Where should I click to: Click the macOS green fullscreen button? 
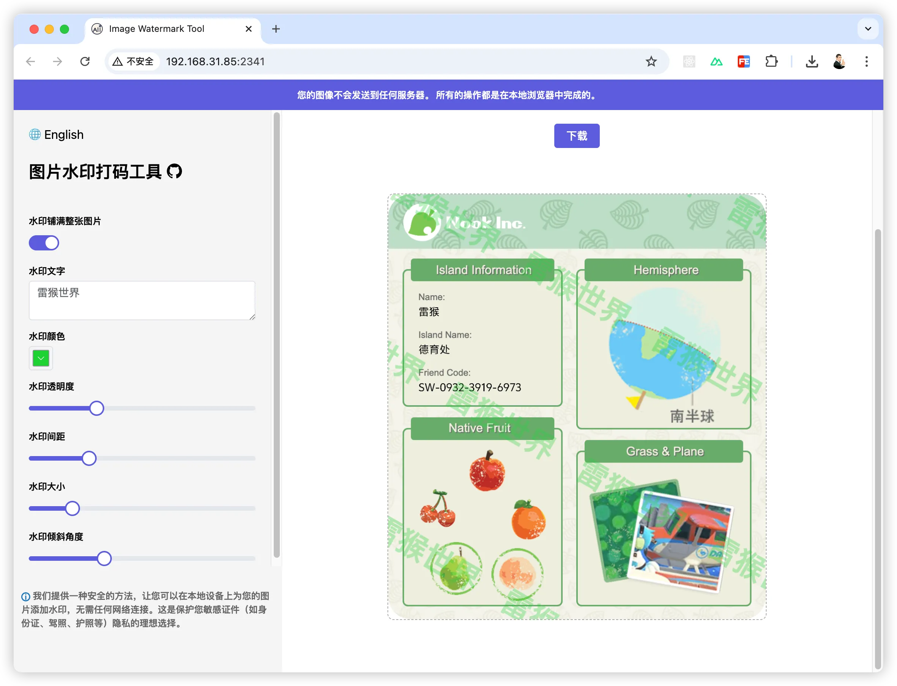64,29
